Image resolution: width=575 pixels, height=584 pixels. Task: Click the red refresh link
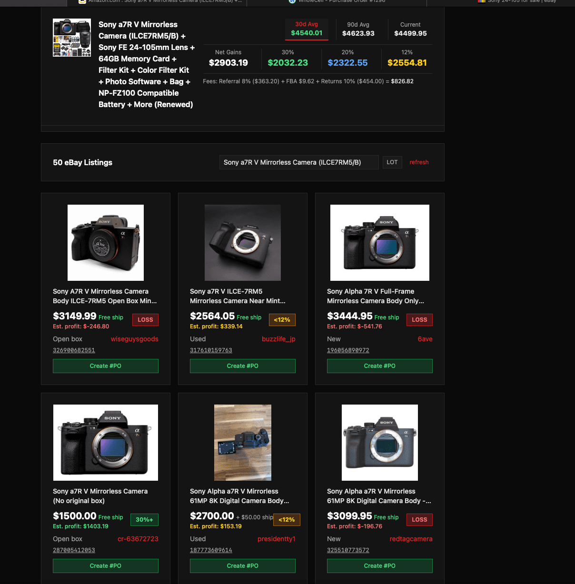point(419,162)
